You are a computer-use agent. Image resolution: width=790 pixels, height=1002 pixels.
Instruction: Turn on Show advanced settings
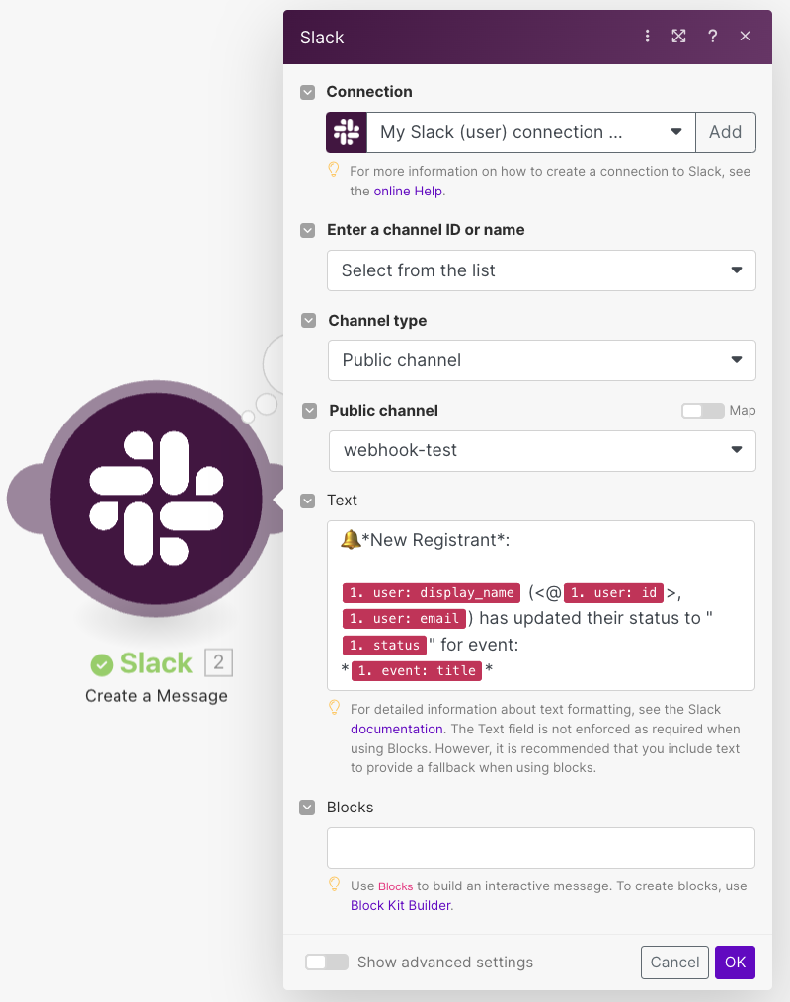(x=326, y=962)
